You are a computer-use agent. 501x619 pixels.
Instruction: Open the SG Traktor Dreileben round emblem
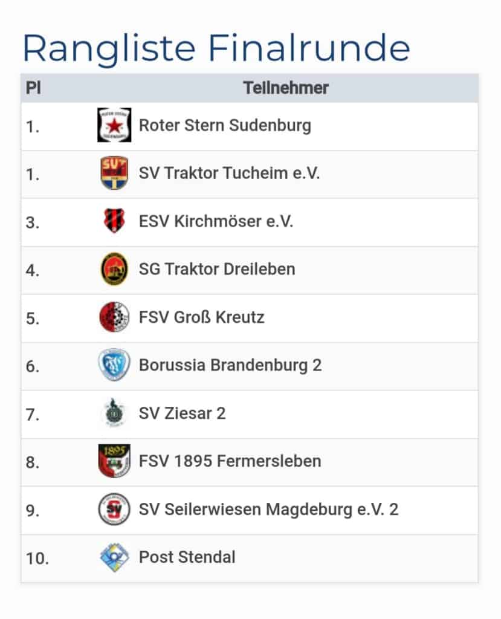tap(114, 269)
